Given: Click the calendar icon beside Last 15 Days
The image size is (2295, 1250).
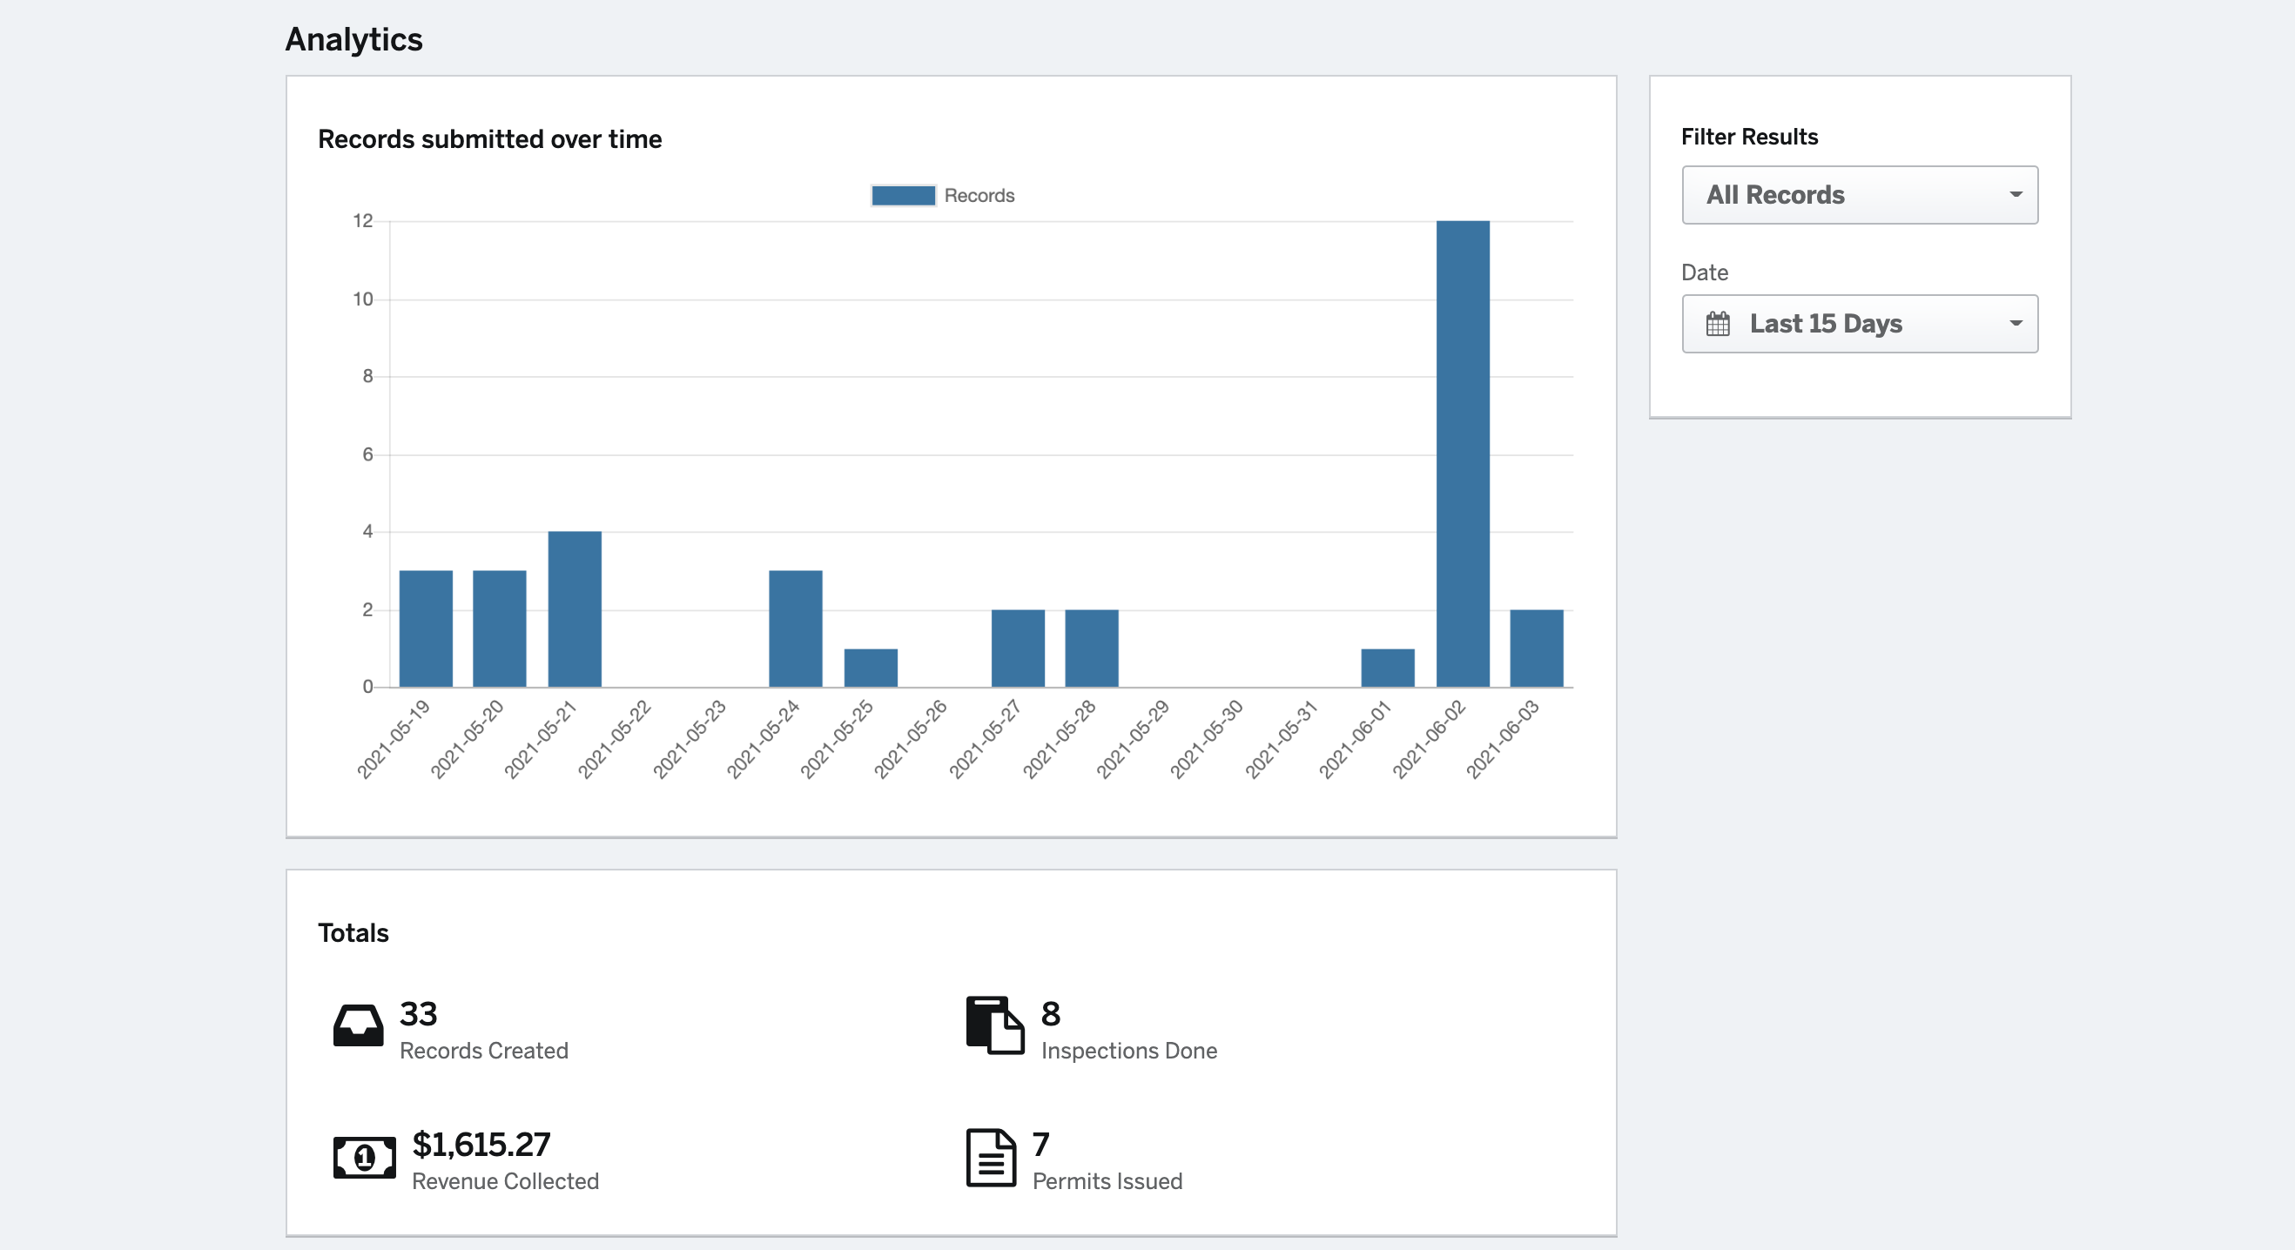Looking at the screenshot, I should click(x=1717, y=324).
